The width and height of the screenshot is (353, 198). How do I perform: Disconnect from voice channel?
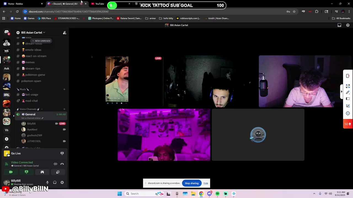click(62, 164)
